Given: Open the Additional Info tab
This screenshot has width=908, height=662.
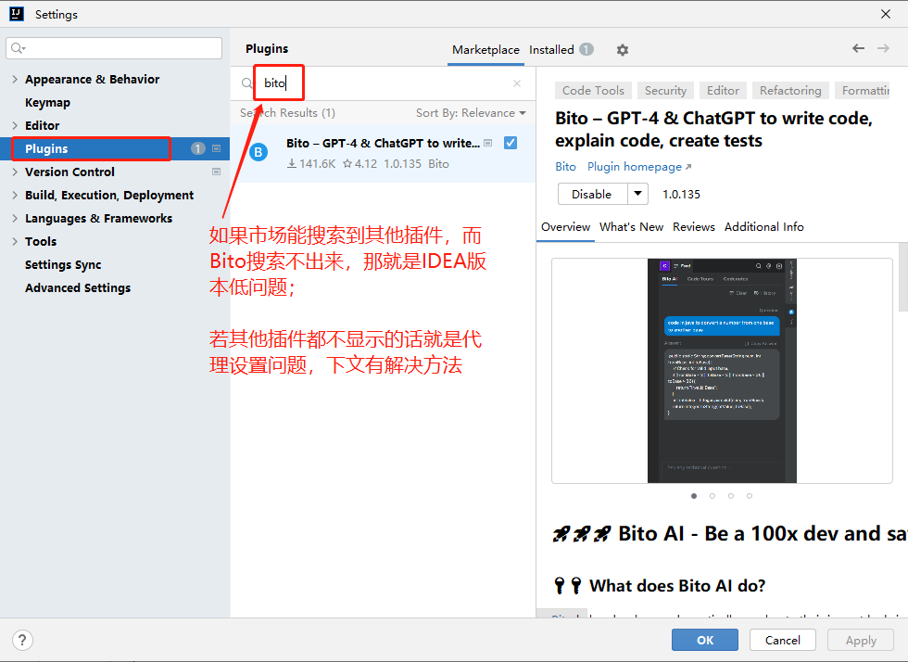Looking at the screenshot, I should (763, 226).
